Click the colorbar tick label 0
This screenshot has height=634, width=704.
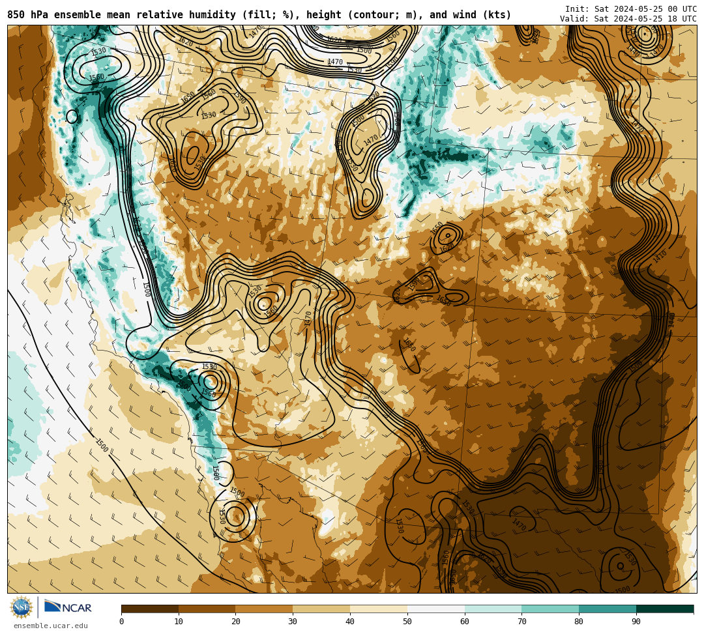tap(122, 622)
